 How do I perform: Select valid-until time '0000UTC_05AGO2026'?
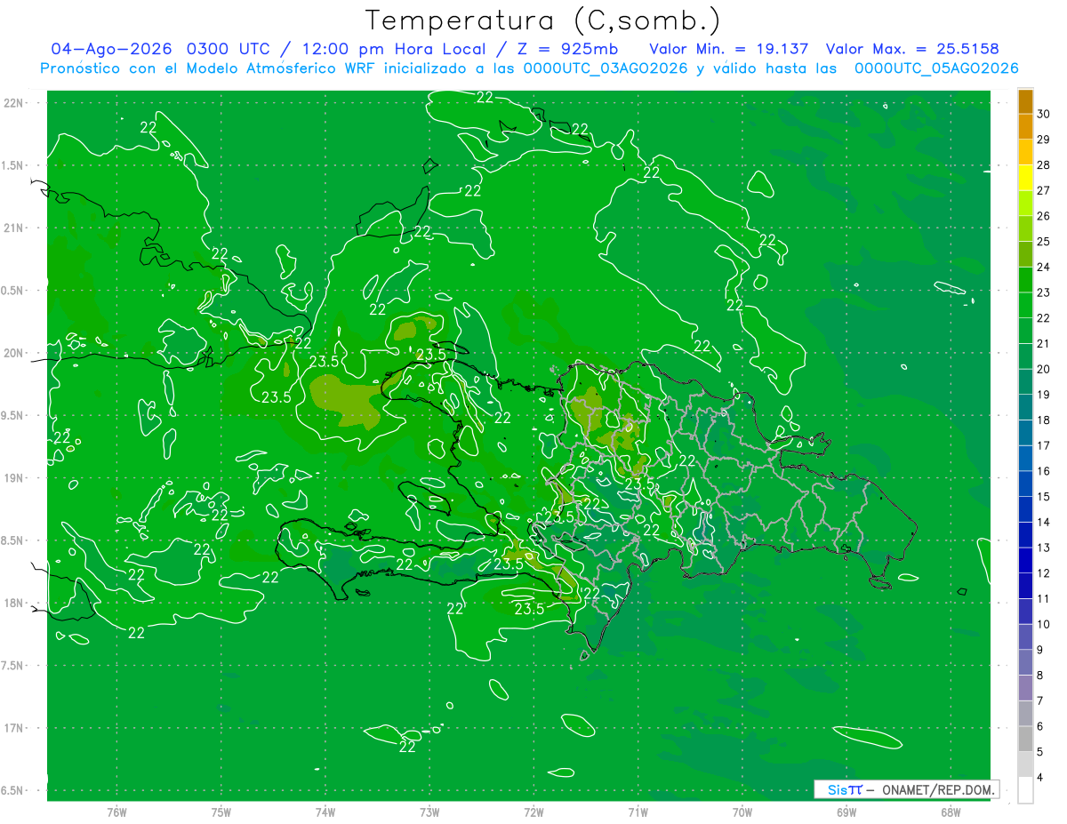pyautogui.click(x=936, y=68)
